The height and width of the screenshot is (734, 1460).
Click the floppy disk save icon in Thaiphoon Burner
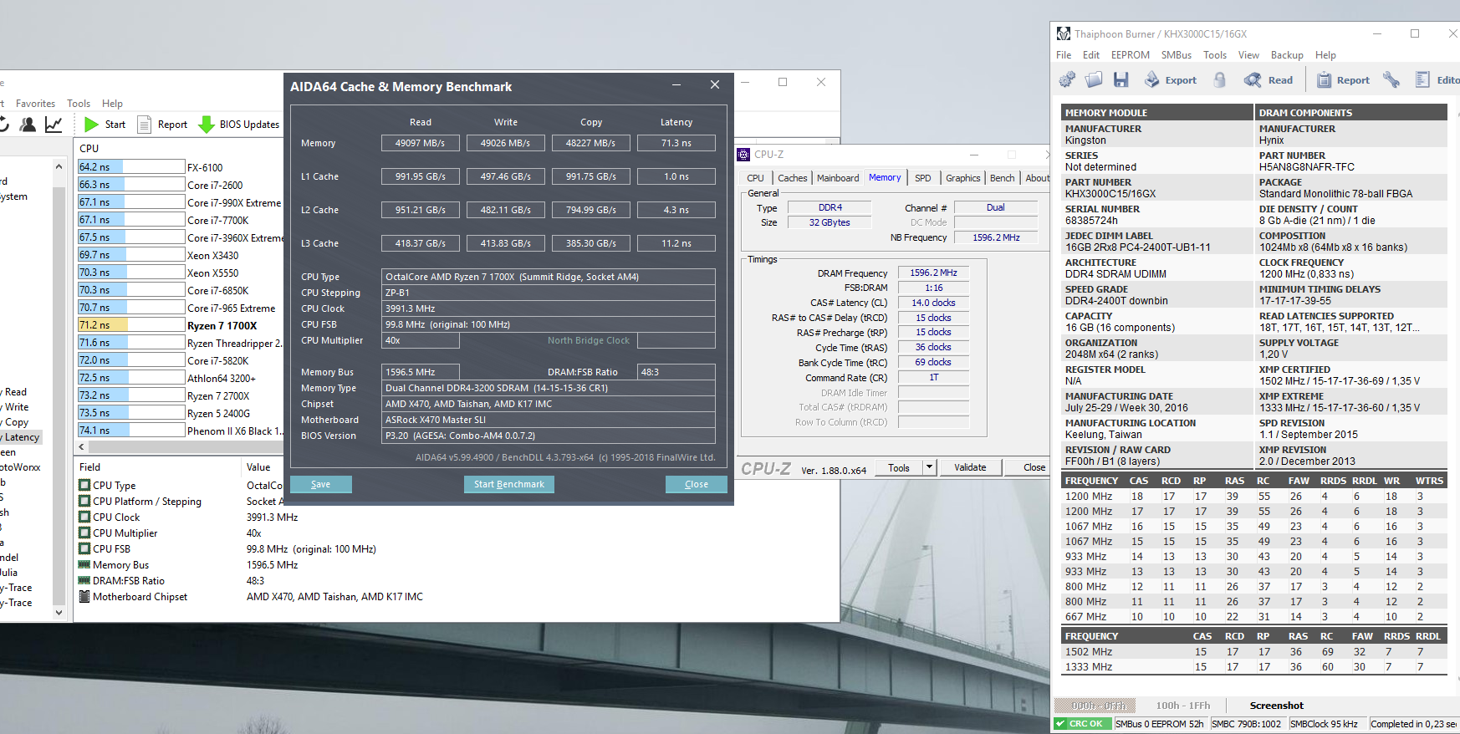(1121, 79)
